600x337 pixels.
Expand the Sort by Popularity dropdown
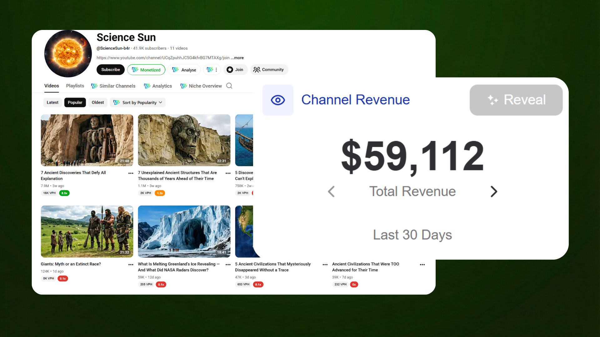point(138,102)
